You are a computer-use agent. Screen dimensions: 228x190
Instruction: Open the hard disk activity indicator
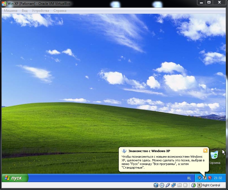(x=156, y=185)
